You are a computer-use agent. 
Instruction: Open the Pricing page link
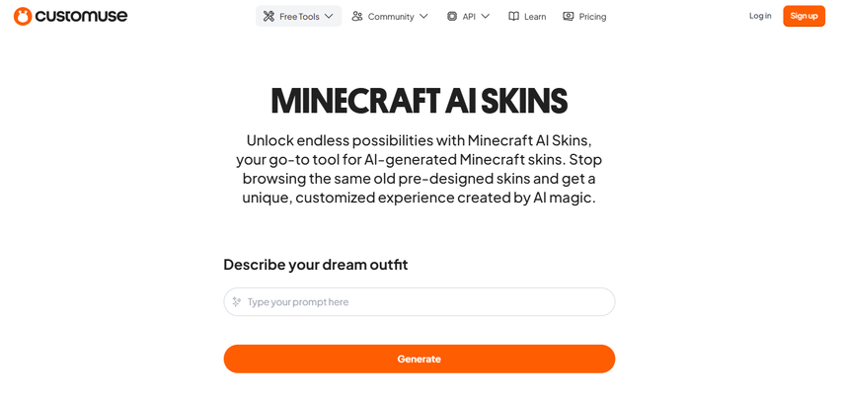click(592, 16)
